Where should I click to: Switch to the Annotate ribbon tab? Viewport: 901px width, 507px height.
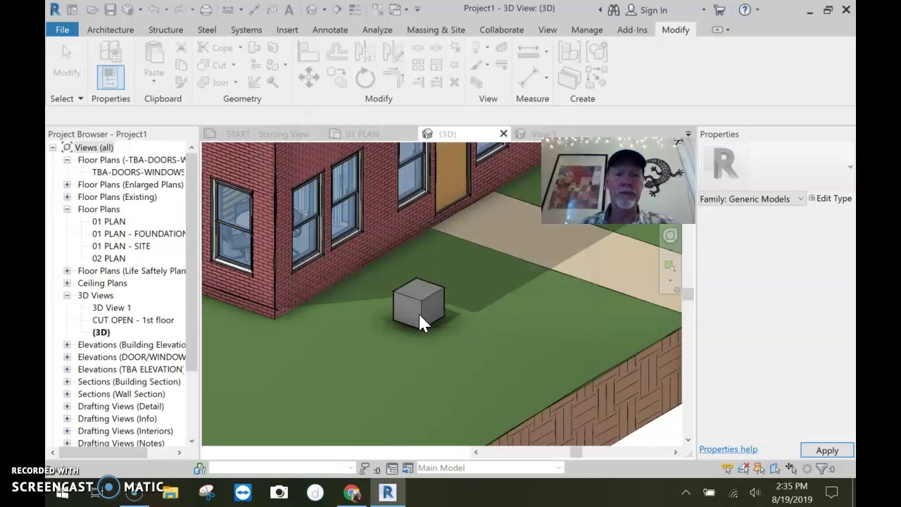[x=330, y=30]
